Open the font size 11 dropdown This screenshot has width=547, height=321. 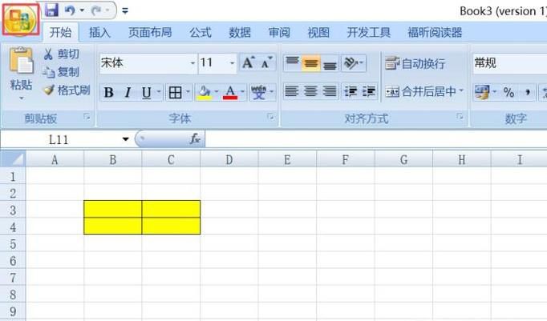click(x=233, y=63)
